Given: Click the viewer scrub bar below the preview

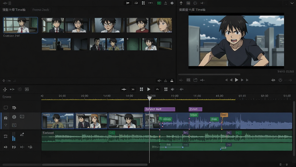Looking at the screenshot, I should [209, 75].
